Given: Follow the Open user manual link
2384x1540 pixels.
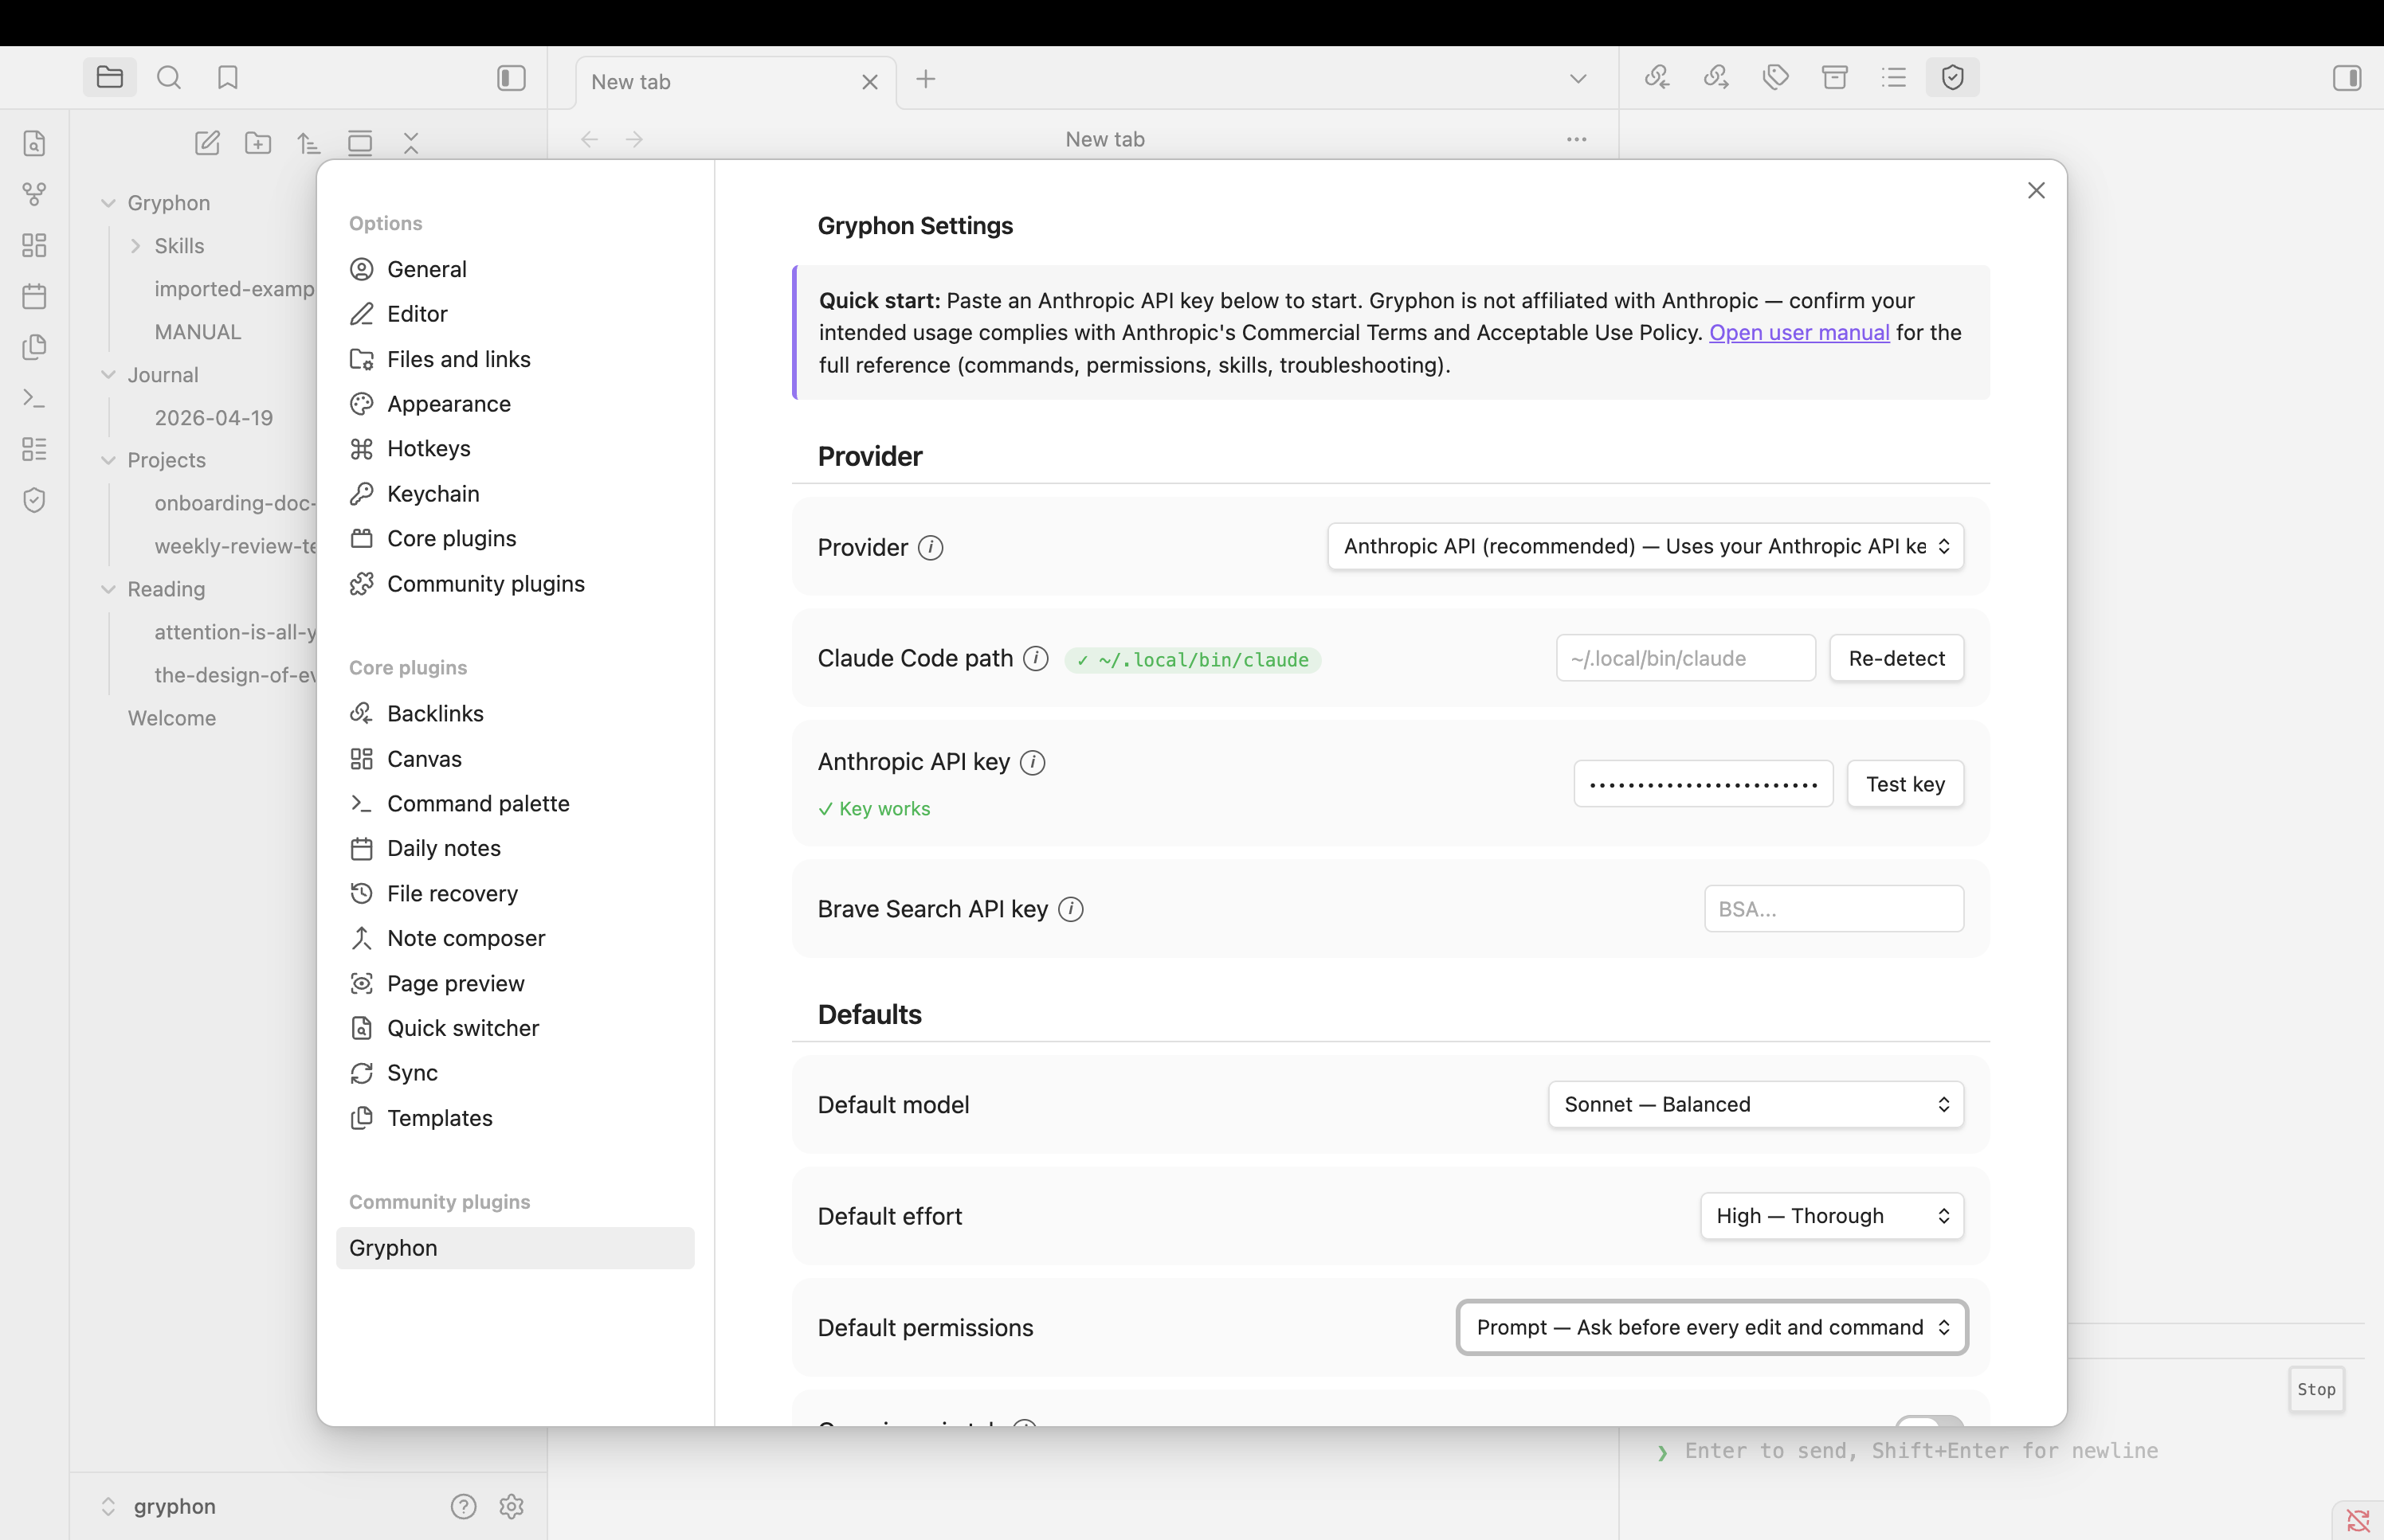Looking at the screenshot, I should coord(1798,333).
